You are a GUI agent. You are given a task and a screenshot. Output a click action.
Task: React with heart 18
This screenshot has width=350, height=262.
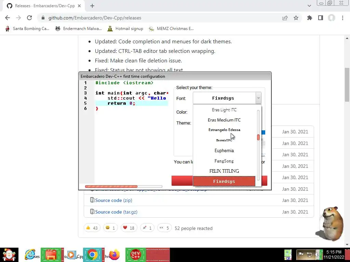click(x=129, y=228)
